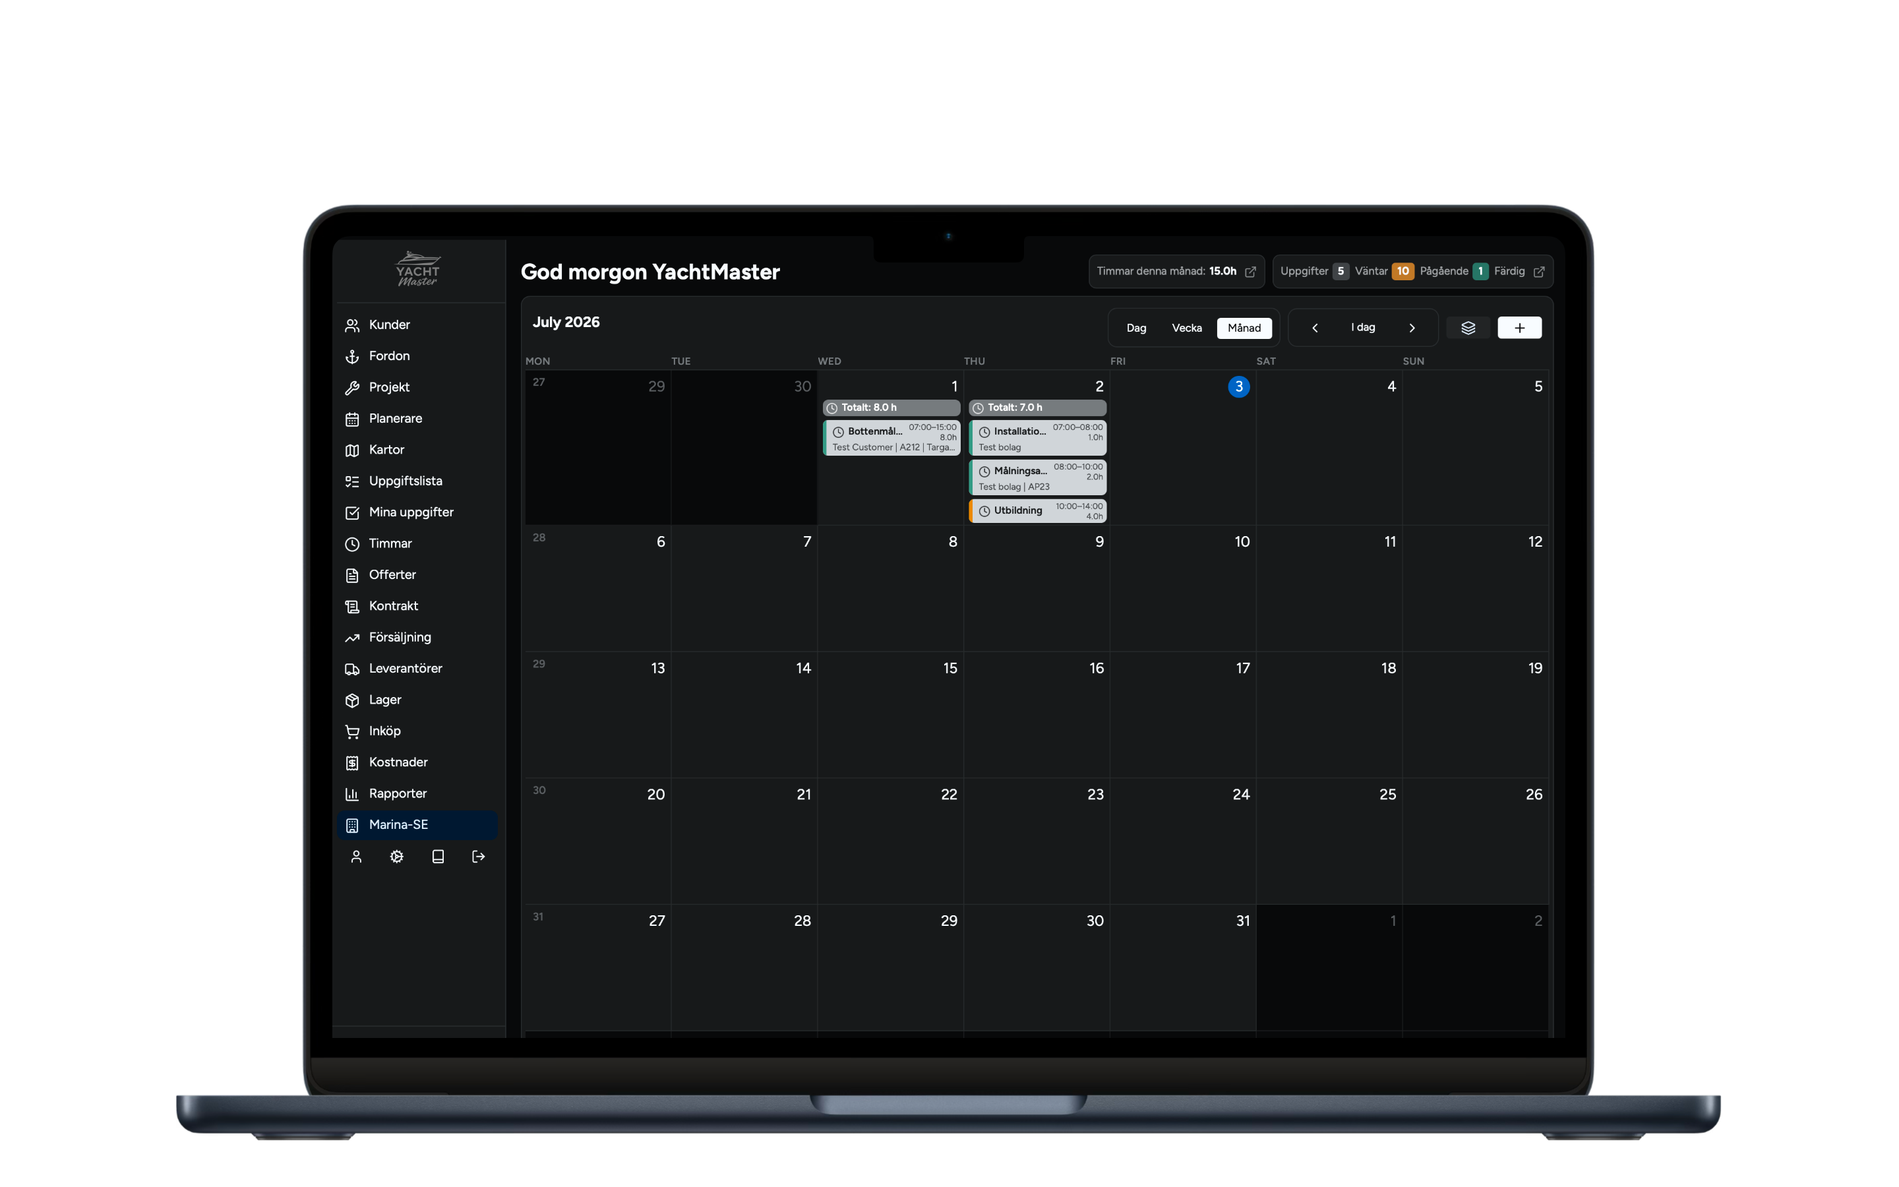Open Planerare calendar item
The image size is (1899, 1187).
[x=417, y=419]
